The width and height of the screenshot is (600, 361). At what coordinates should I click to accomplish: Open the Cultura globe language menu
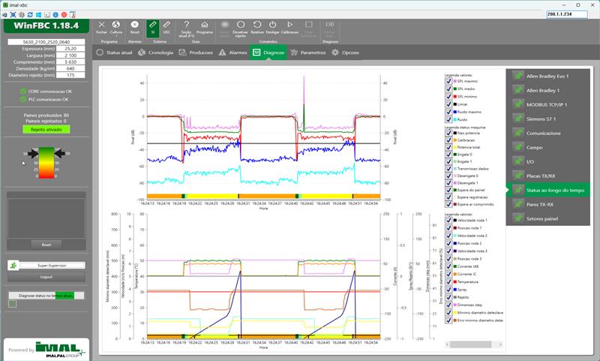(x=116, y=26)
